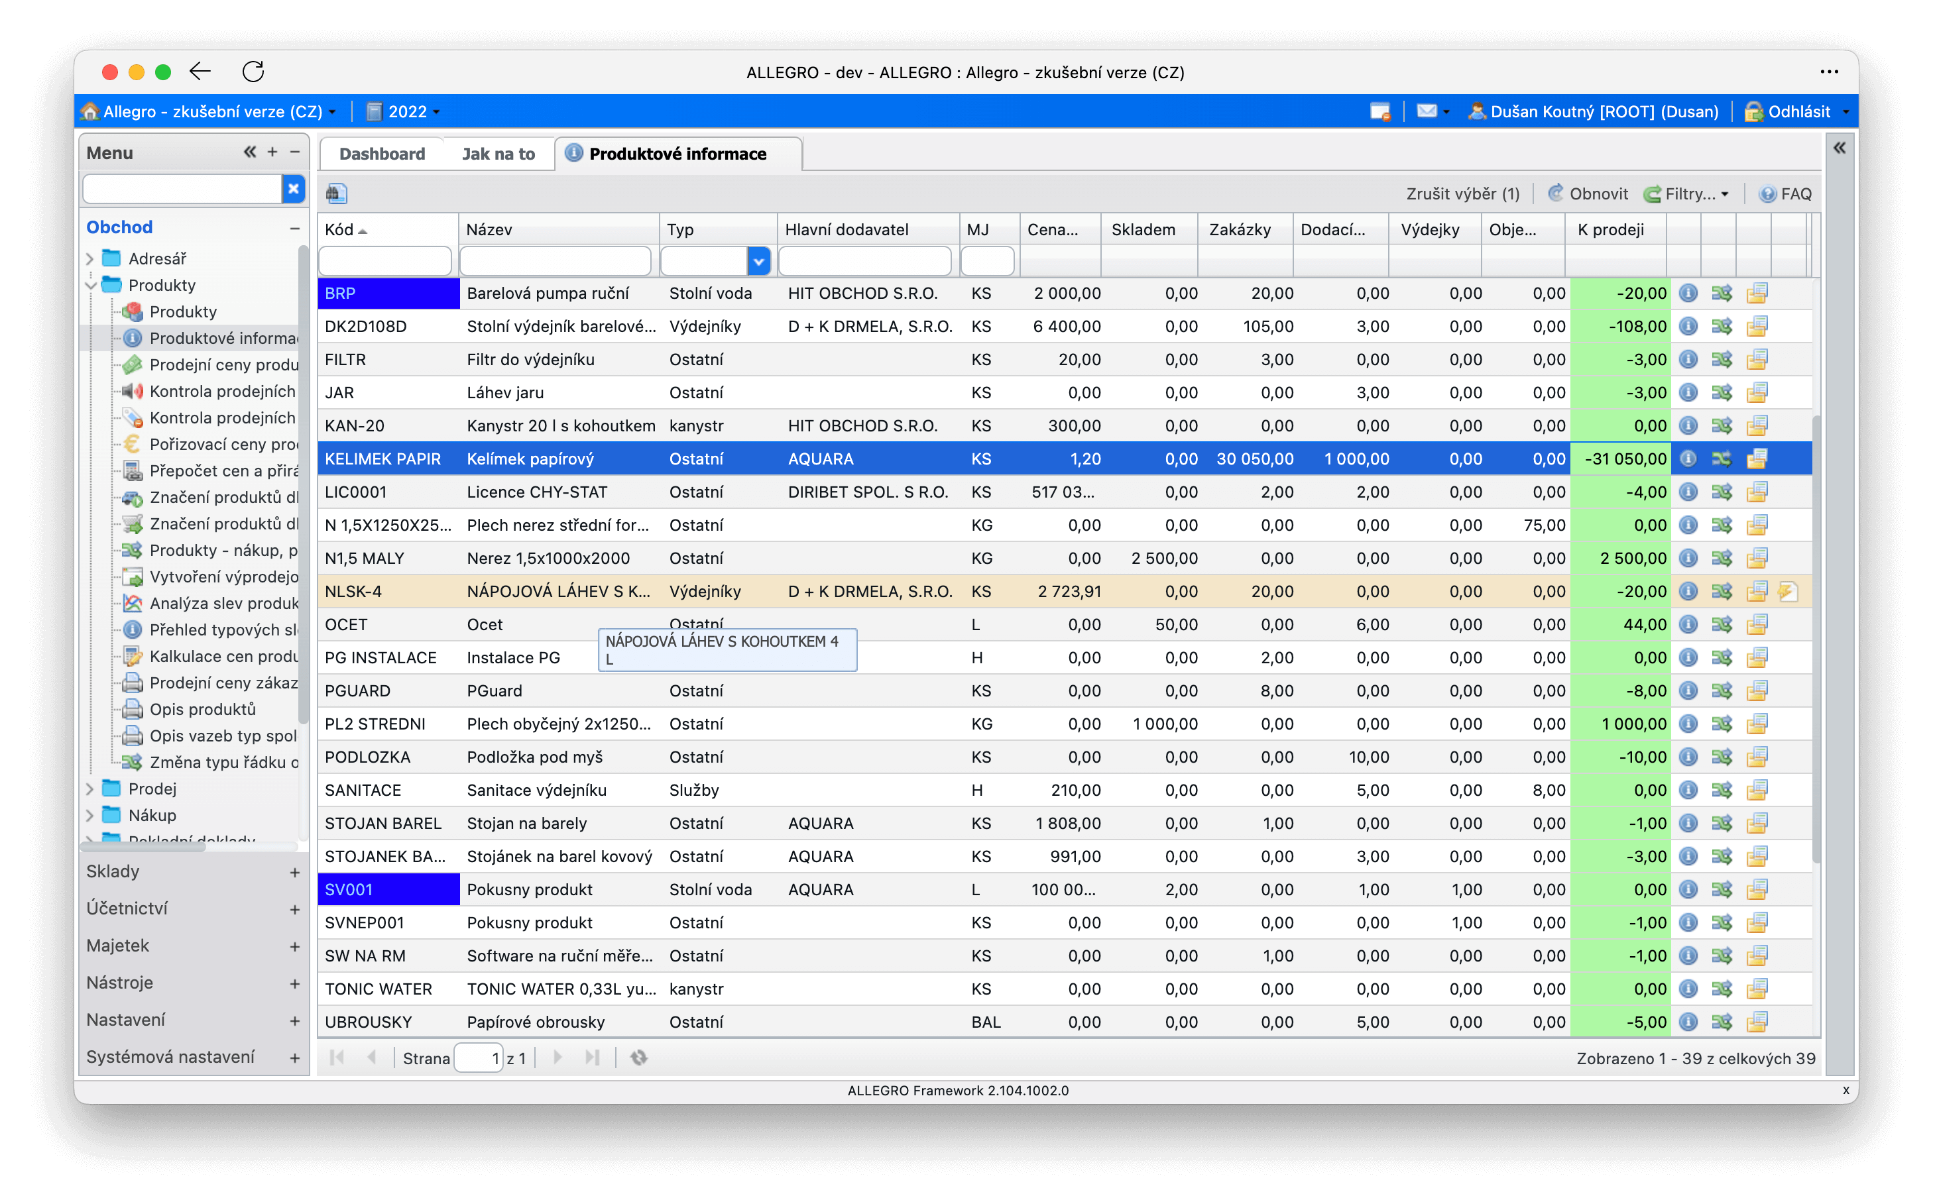This screenshot has height=1202, width=1933.
Task: Click the green transfer icon in OCET row
Action: click(1721, 625)
